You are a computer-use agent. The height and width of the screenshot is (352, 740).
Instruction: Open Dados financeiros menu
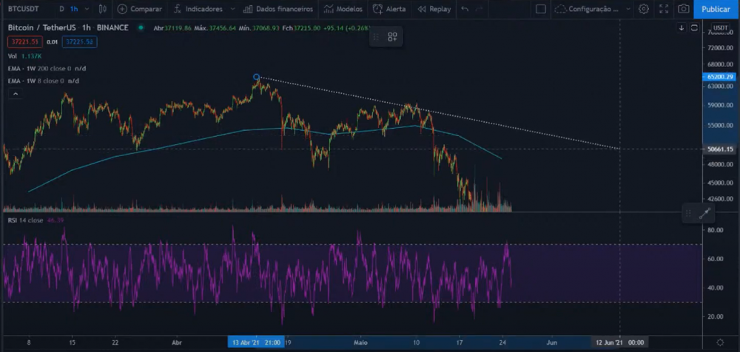click(x=277, y=9)
